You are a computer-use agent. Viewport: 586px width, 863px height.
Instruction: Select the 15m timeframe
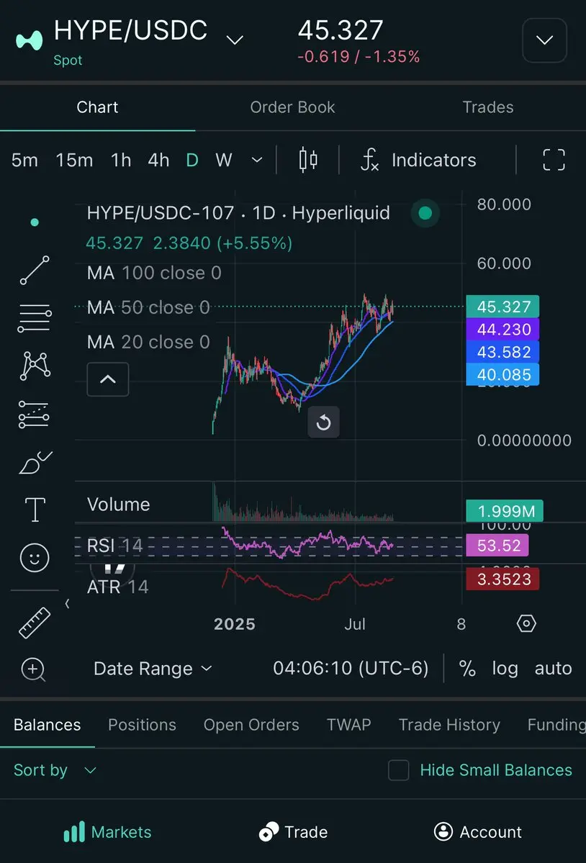point(74,161)
